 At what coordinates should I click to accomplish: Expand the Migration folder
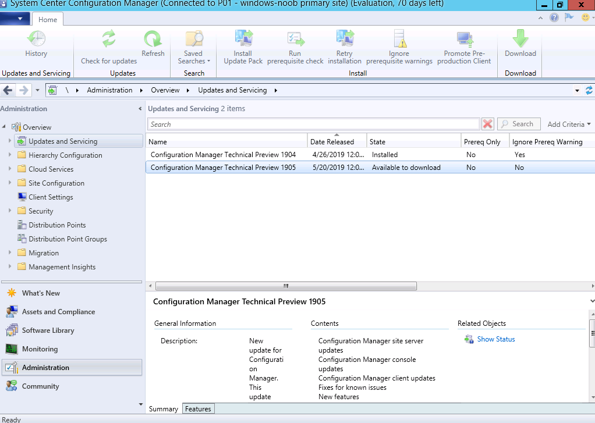[x=10, y=253]
